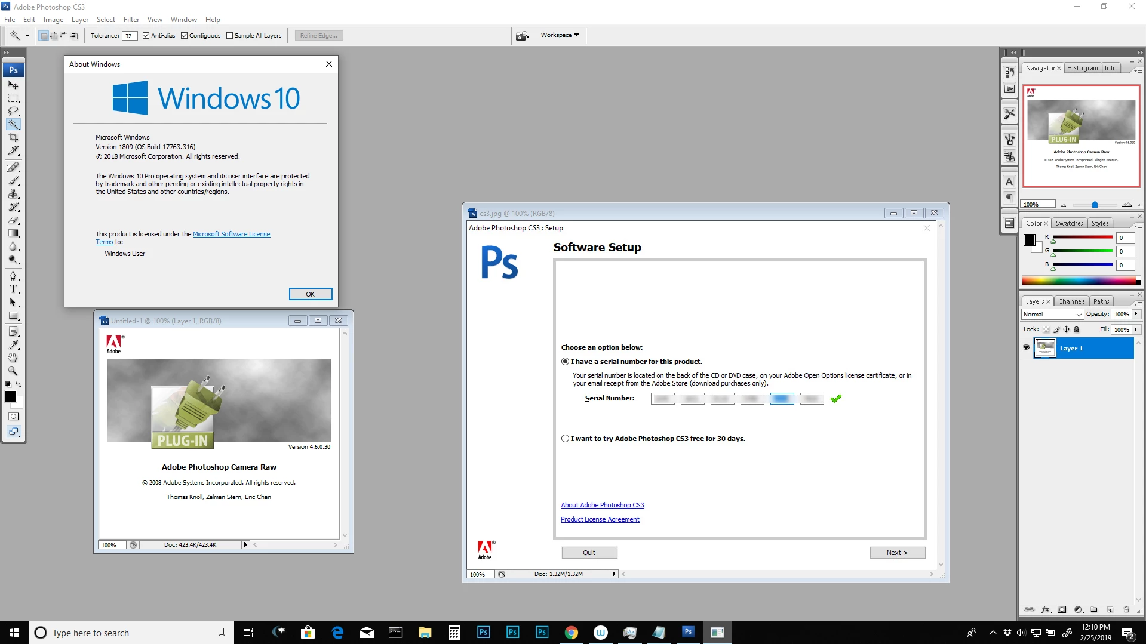
Task: Open the Microsoft Software License link
Action: (x=231, y=234)
